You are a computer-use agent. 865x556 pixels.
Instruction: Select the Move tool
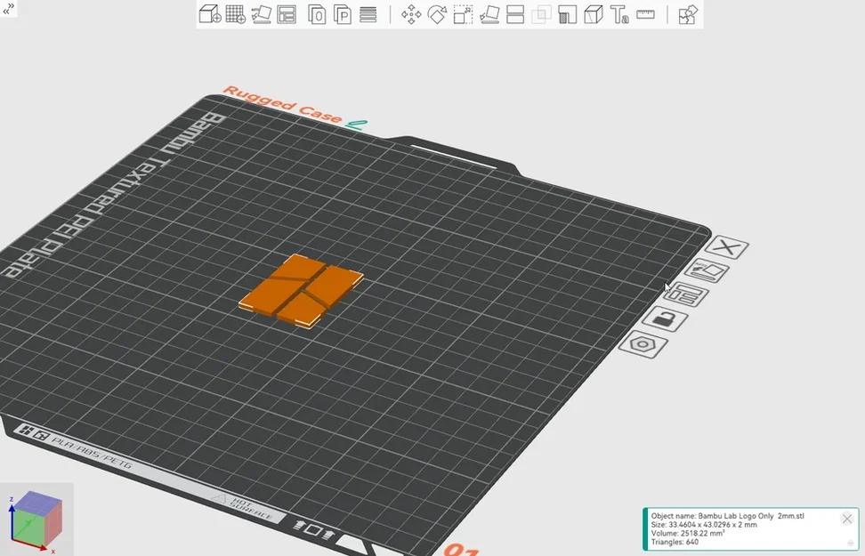[x=411, y=14]
